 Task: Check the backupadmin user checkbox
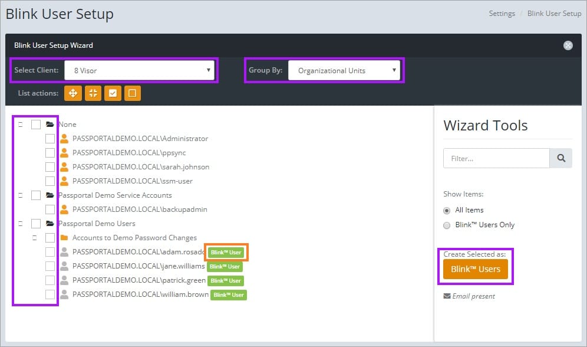(x=50, y=209)
